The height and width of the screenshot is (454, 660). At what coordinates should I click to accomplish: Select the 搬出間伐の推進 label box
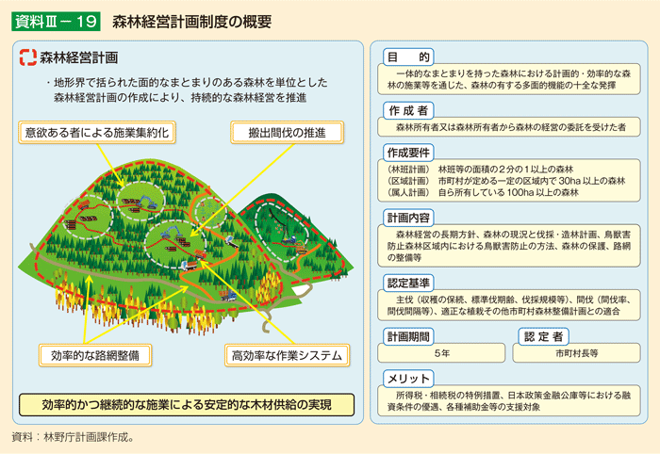(x=287, y=133)
